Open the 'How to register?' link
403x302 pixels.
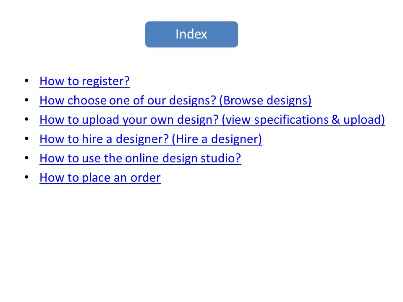(84, 81)
